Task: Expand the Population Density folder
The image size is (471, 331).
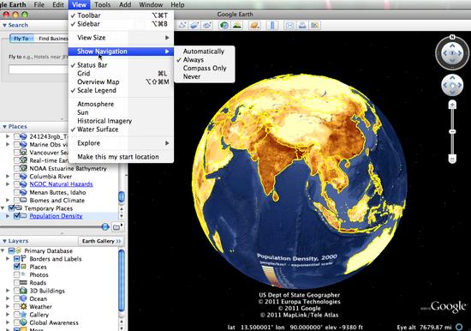Action: (x=8, y=216)
